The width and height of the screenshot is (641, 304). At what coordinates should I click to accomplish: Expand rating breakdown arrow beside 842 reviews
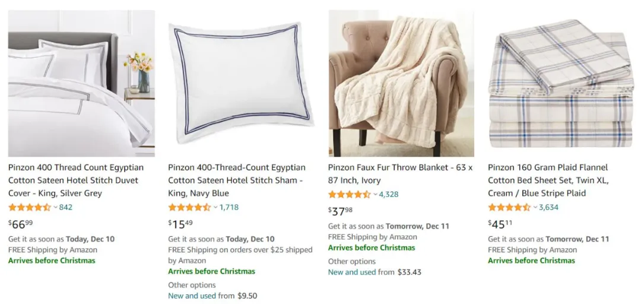pyautogui.click(x=56, y=207)
